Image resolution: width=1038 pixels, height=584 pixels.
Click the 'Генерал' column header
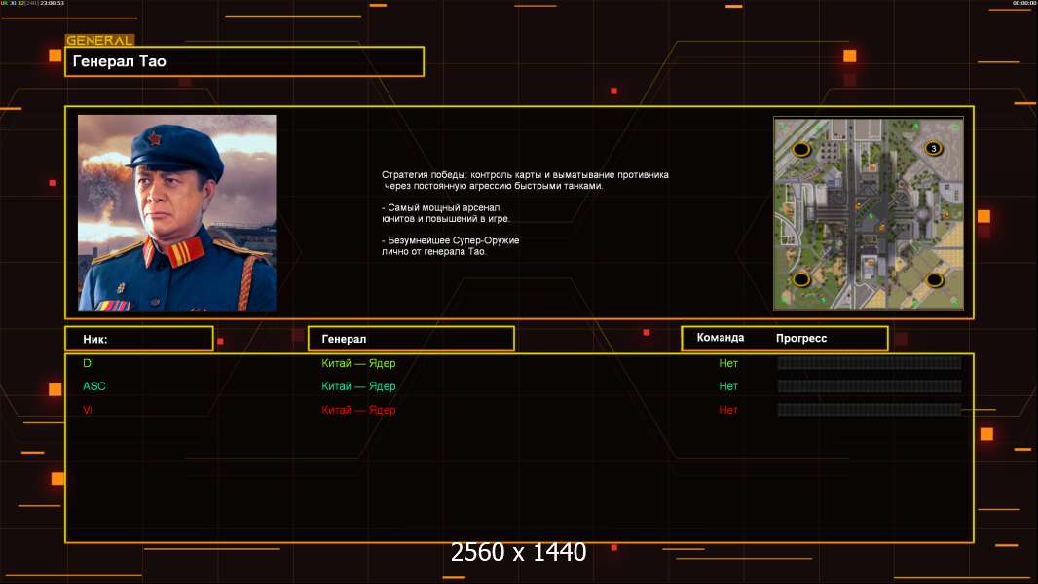[x=411, y=339]
